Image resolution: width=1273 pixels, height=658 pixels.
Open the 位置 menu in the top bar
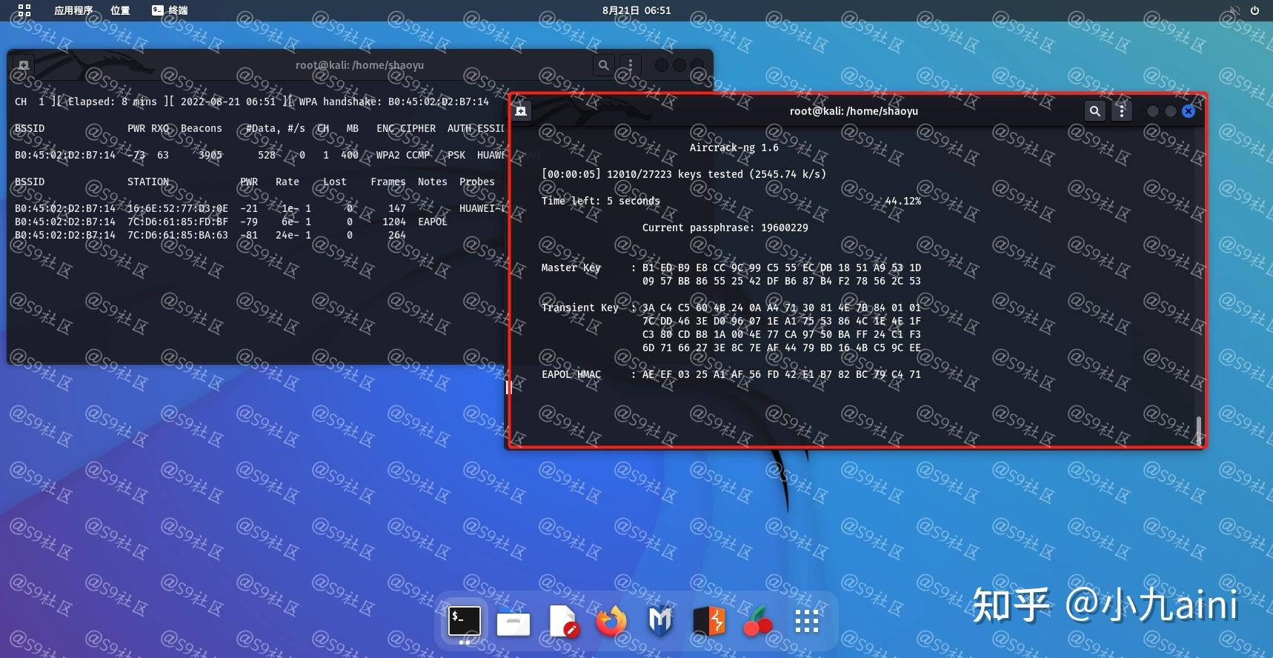click(120, 10)
